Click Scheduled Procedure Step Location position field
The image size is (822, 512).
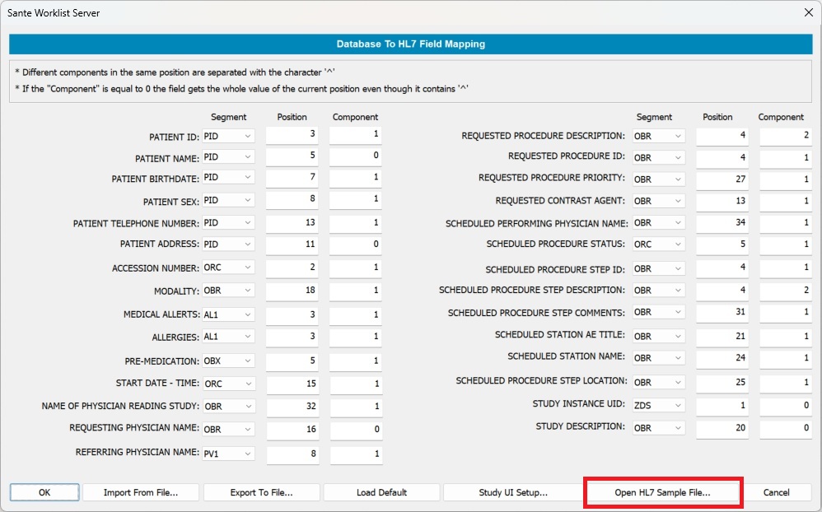(x=722, y=383)
